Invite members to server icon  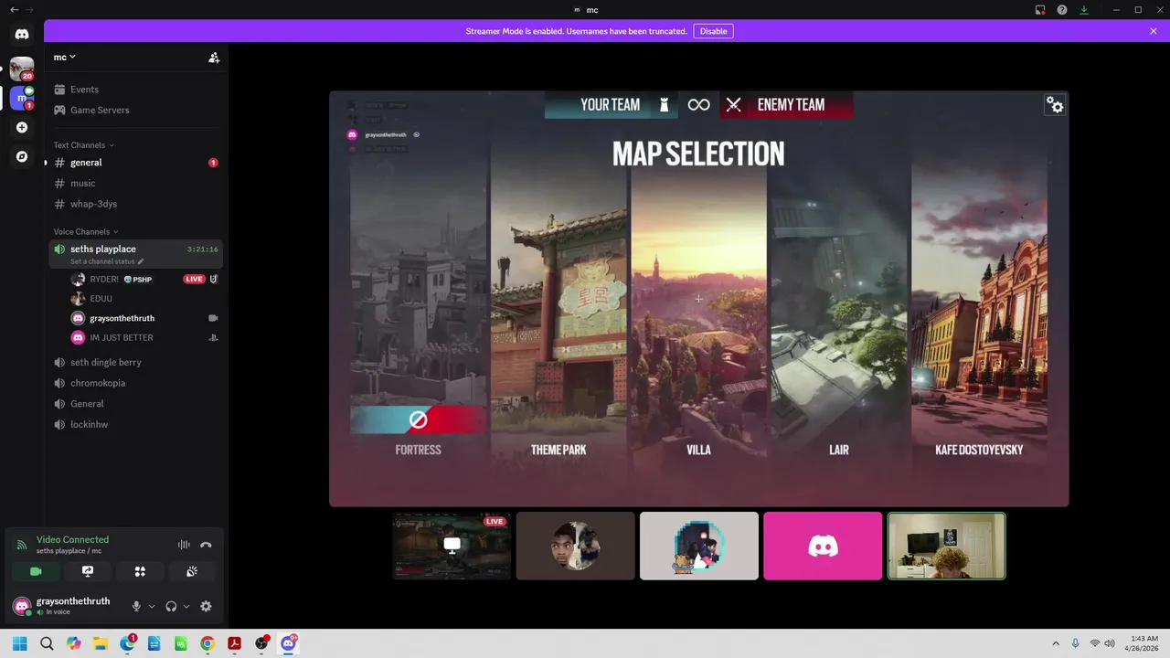tap(214, 58)
